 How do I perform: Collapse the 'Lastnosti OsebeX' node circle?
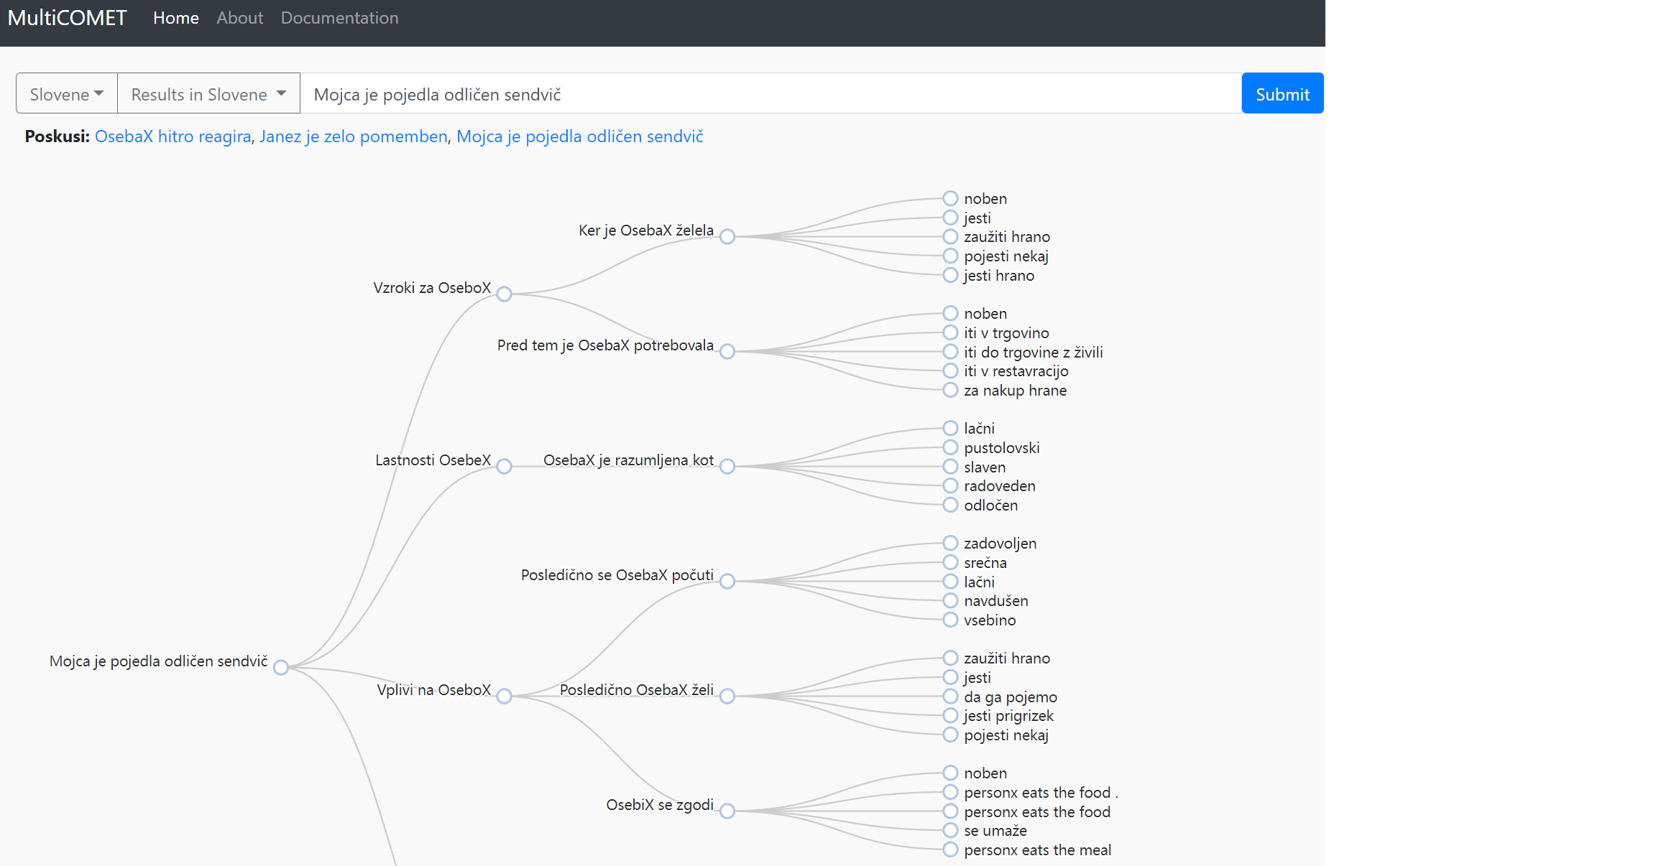point(504,466)
